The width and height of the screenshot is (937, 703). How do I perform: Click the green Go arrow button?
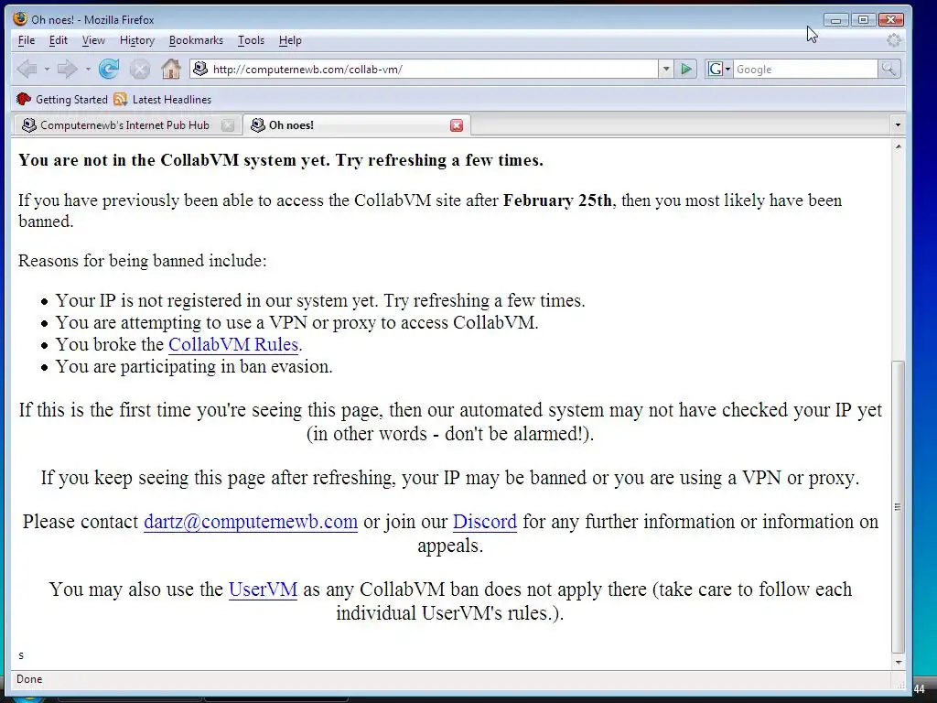(686, 70)
